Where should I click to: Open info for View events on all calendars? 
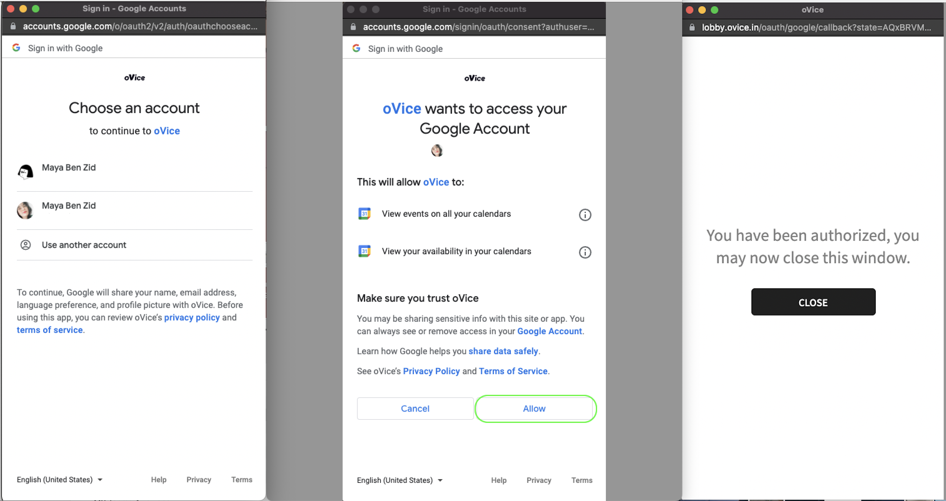point(585,215)
